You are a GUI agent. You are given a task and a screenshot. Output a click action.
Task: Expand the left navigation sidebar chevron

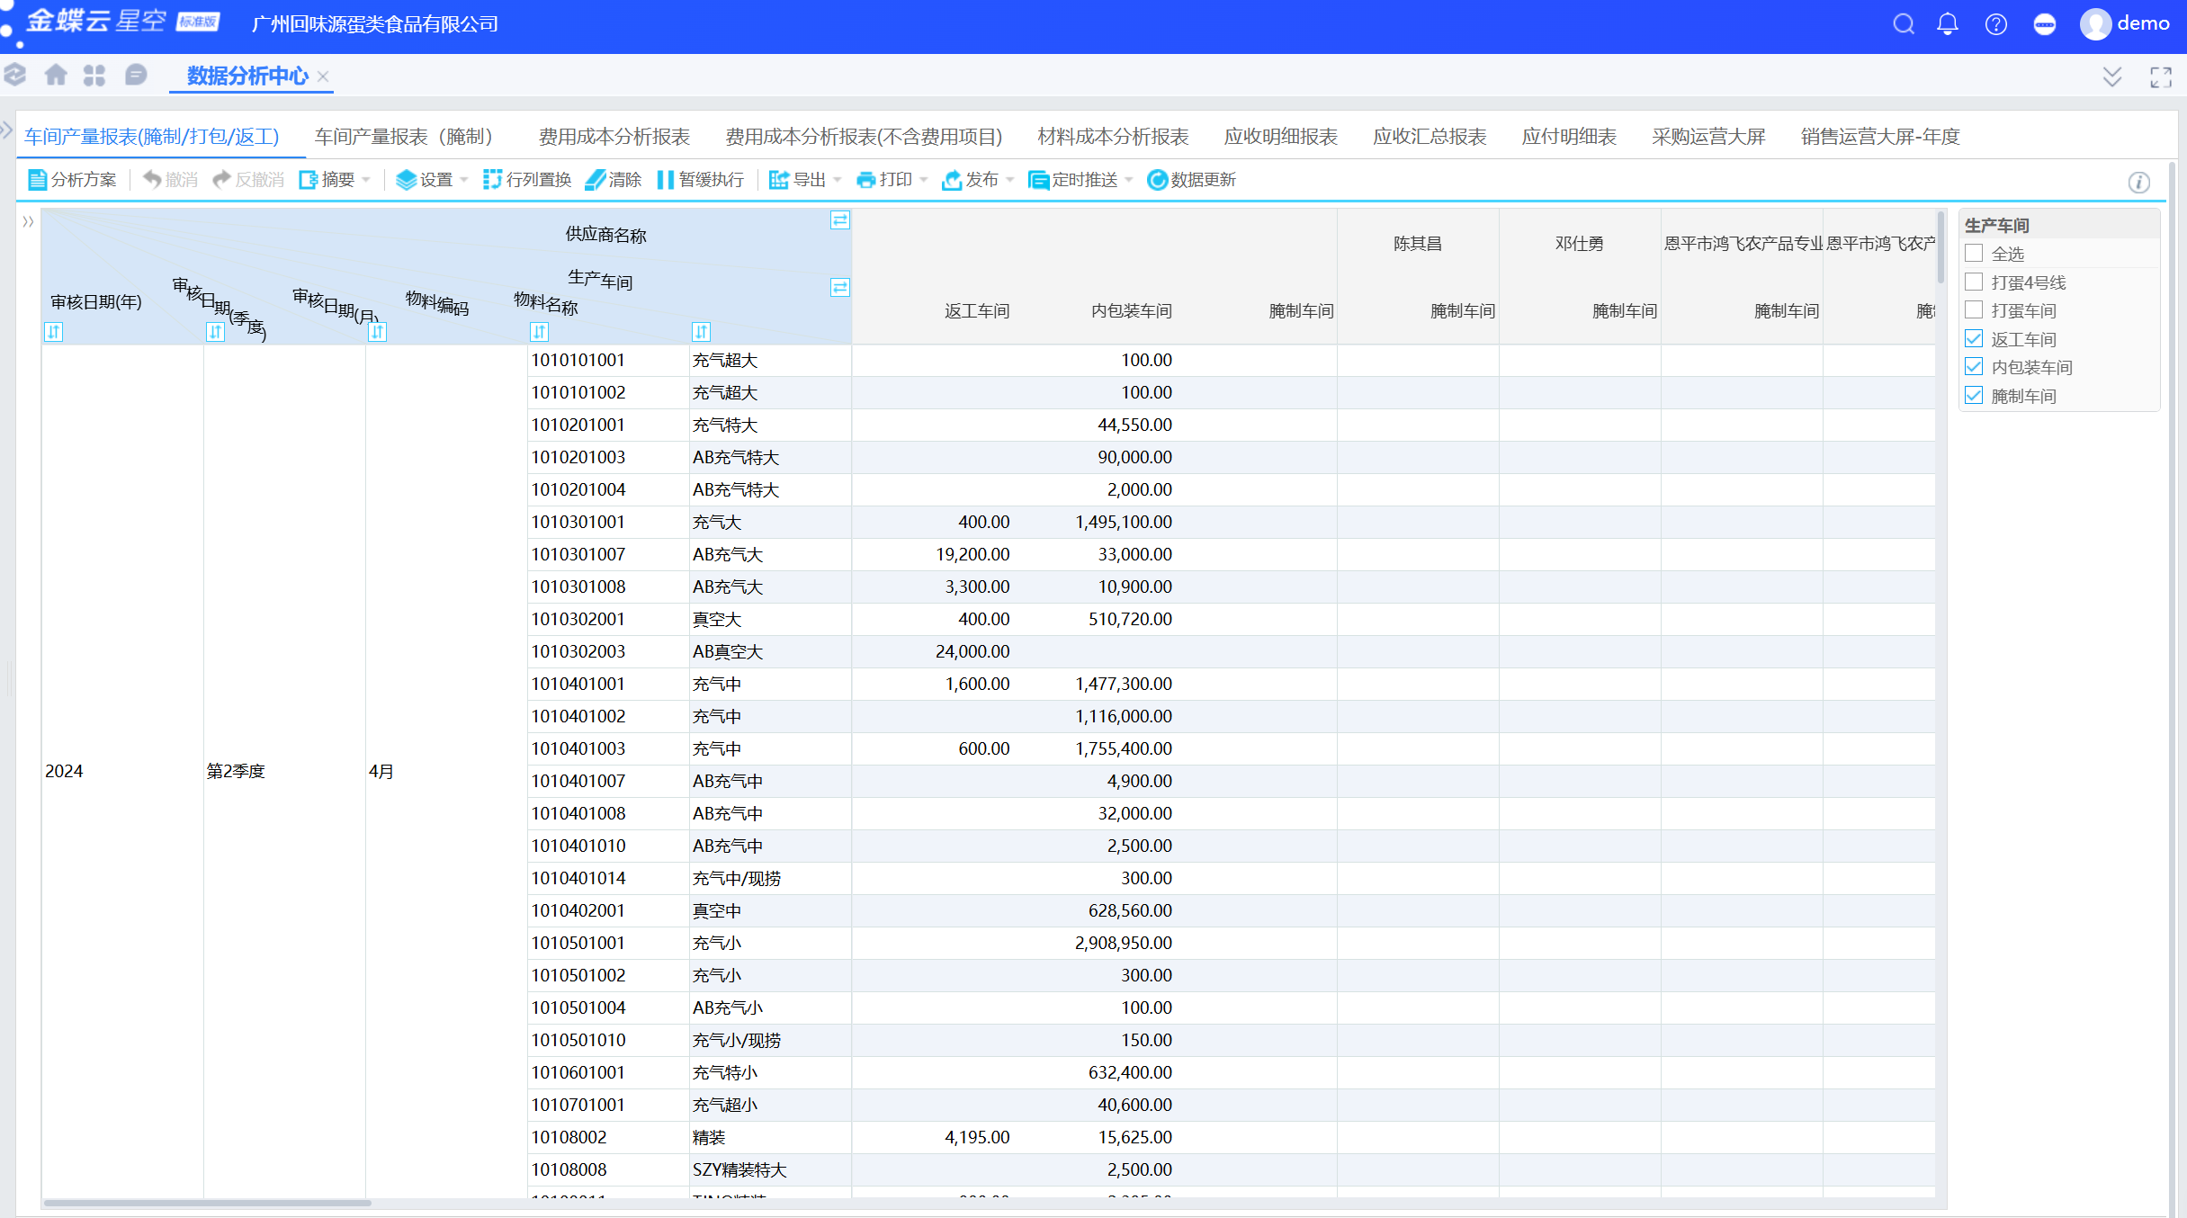(x=6, y=130)
